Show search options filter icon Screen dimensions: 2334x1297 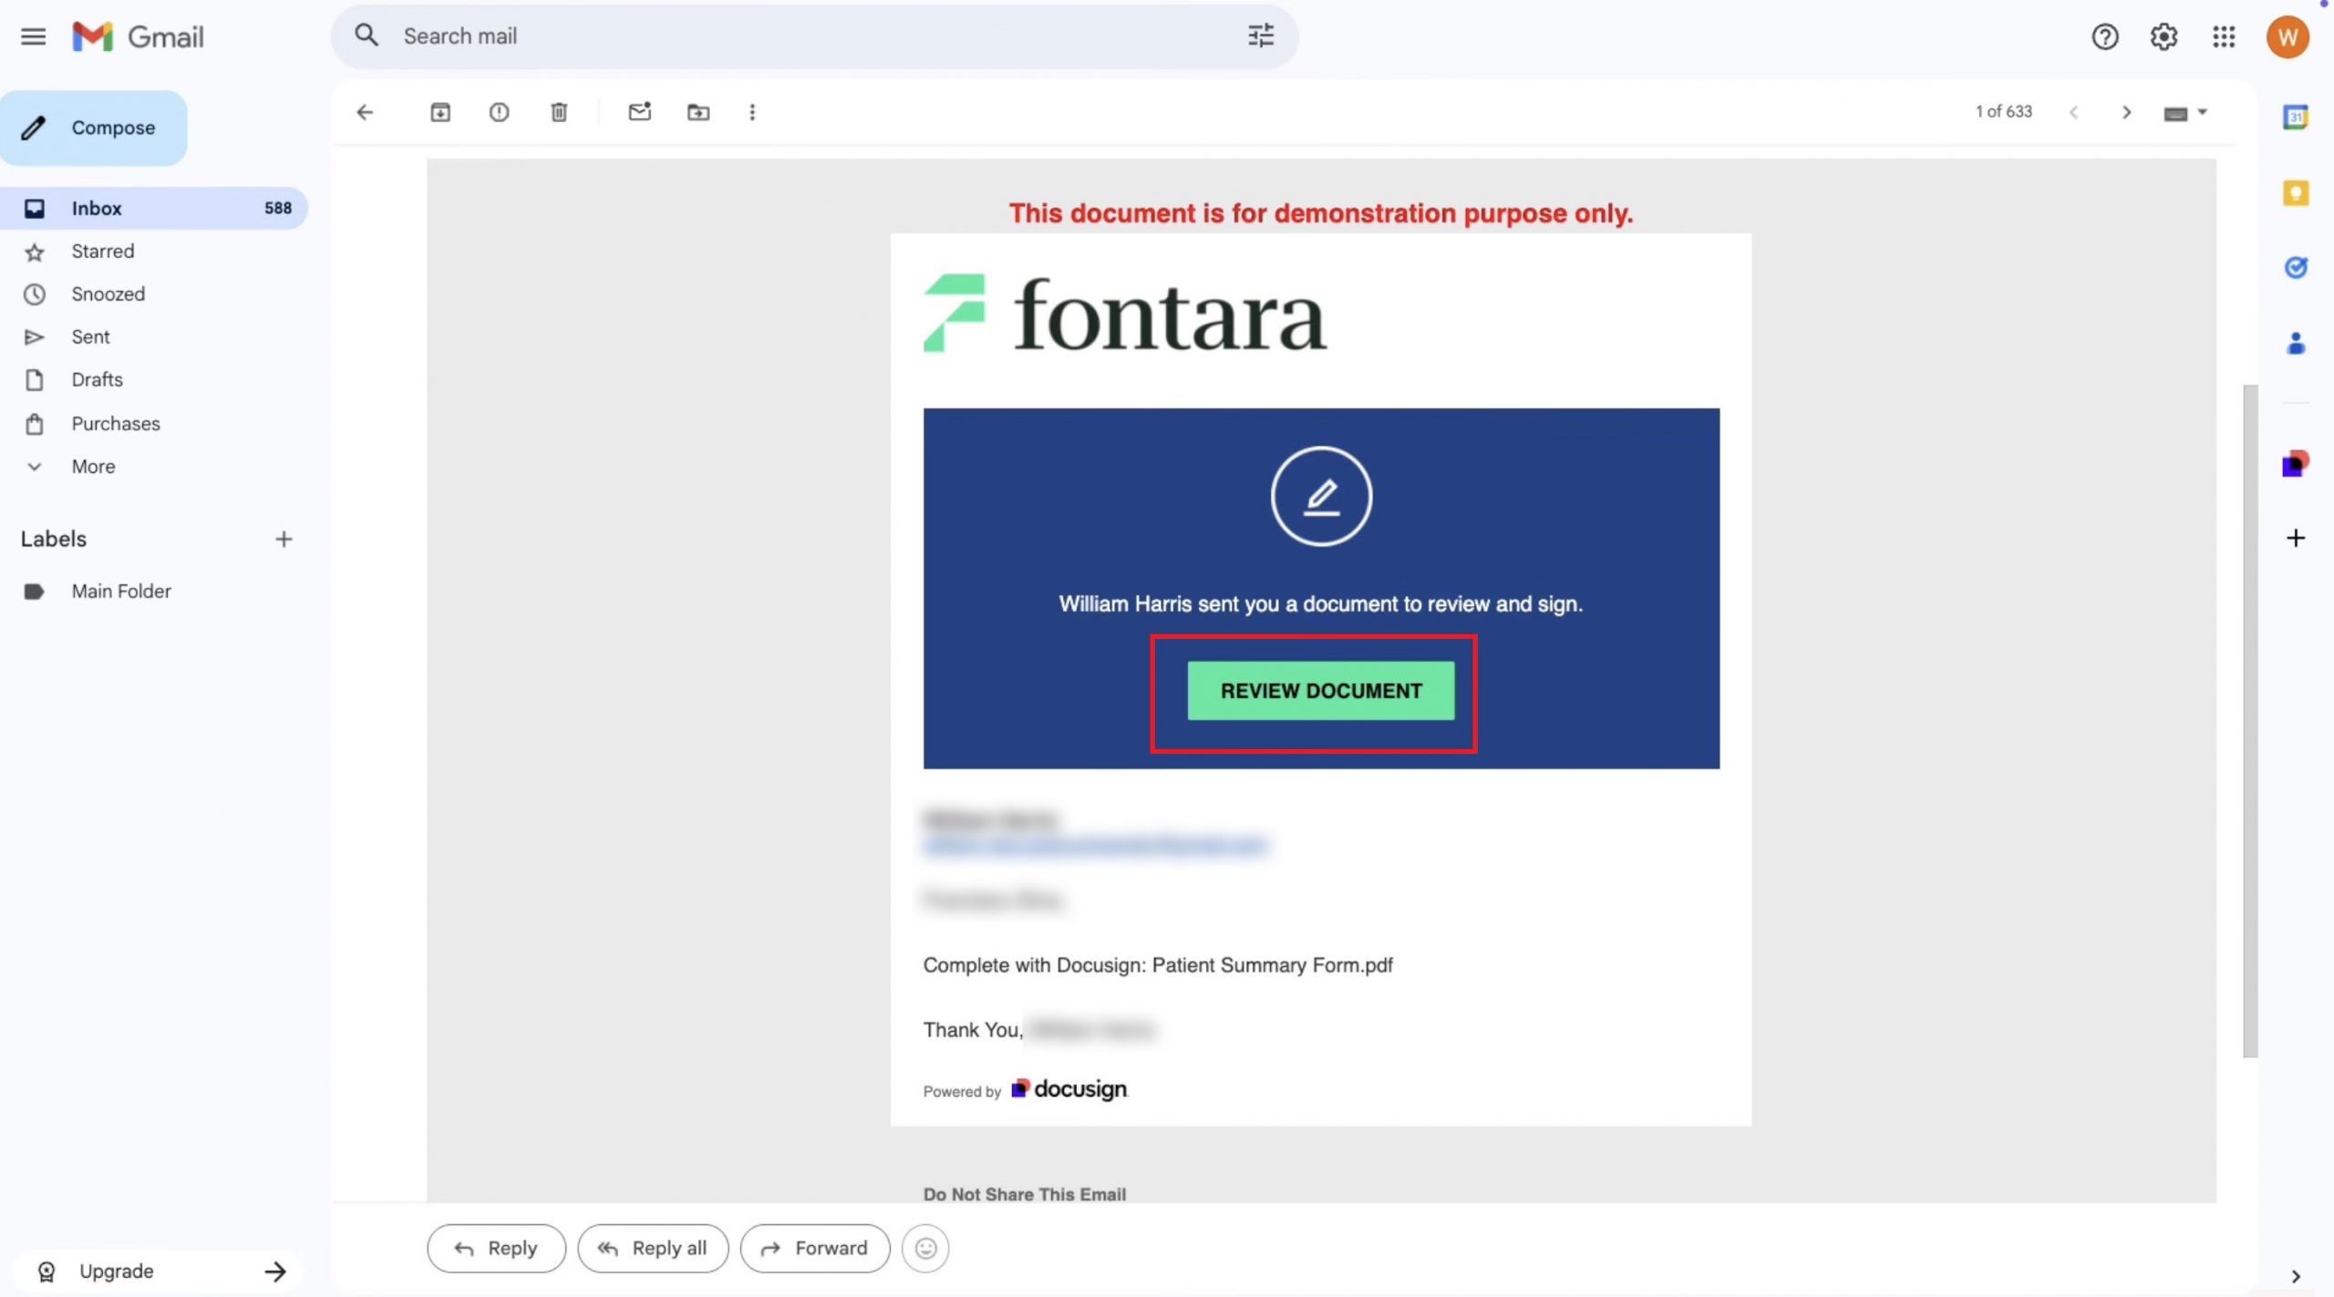pyautogui.click(x=1261, y=36)
